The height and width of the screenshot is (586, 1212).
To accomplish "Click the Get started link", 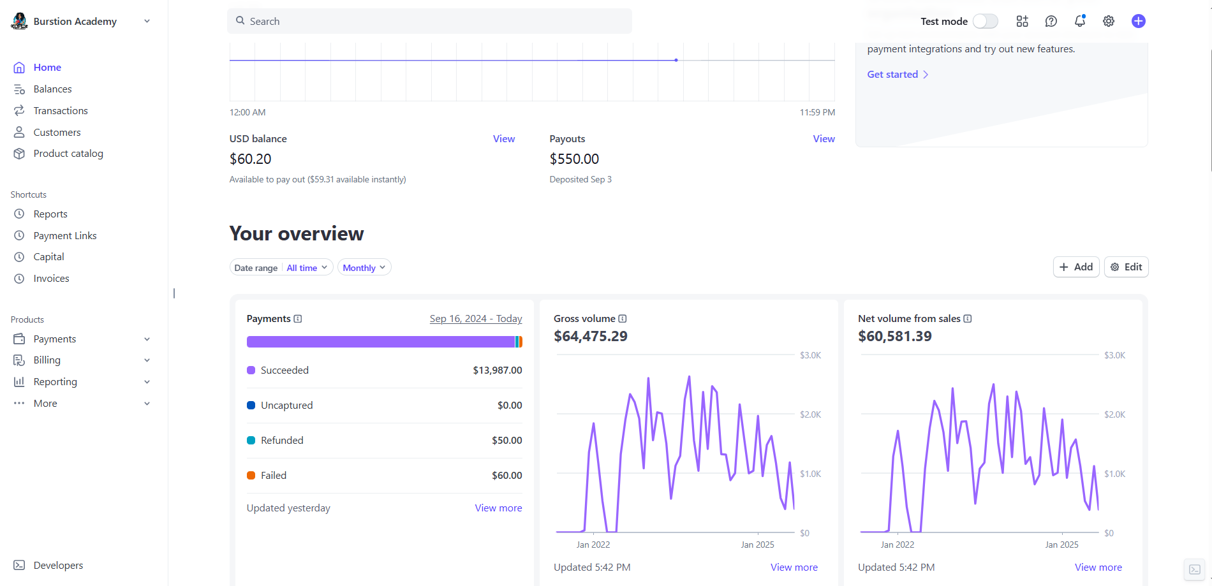I will [898, 75].
